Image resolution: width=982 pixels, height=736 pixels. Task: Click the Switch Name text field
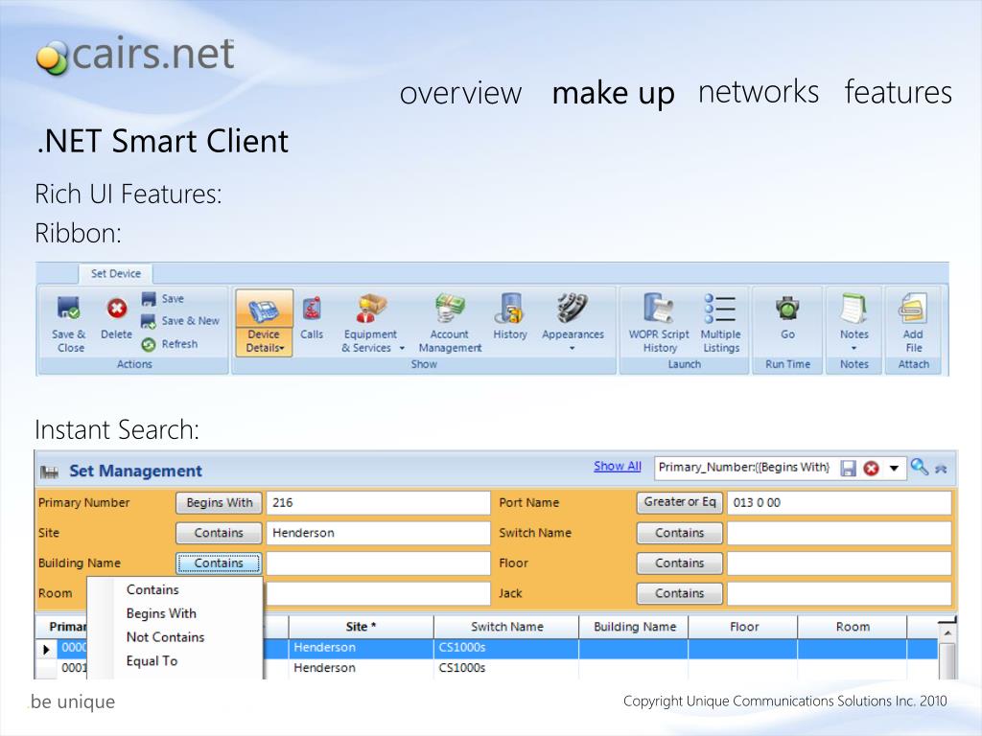(x=839, y=533)
